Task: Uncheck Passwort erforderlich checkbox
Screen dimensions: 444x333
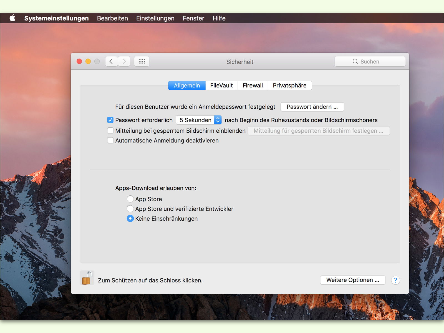Action: 110,120
